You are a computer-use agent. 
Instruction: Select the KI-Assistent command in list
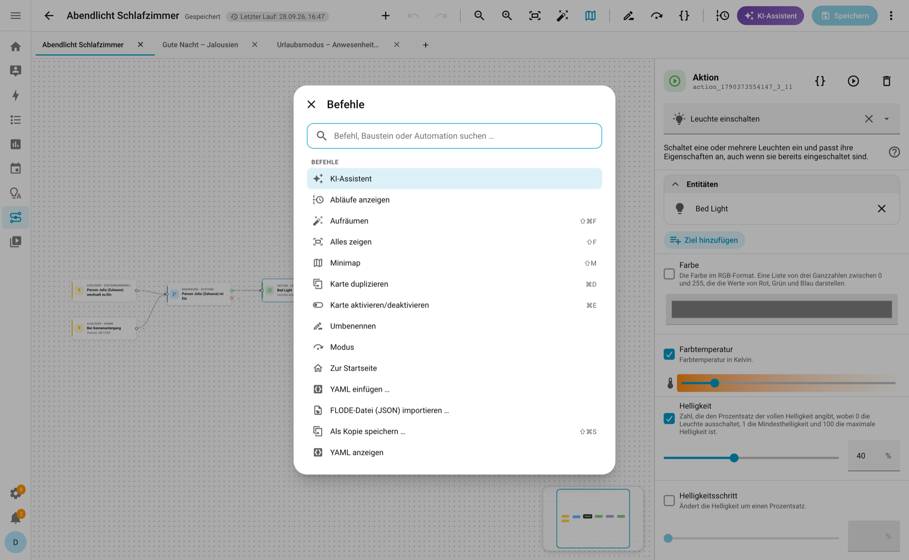click(454, 179)
